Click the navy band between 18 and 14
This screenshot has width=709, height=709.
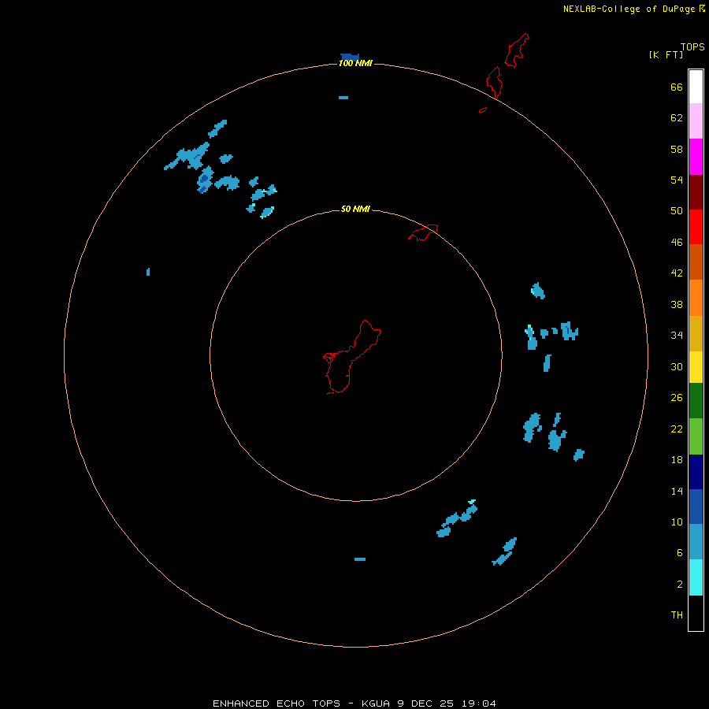[x=696, y=472]
